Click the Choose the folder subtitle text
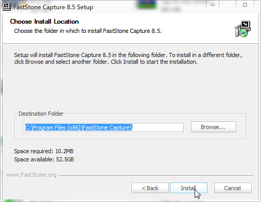261x202 pixels. click(88, 31)
